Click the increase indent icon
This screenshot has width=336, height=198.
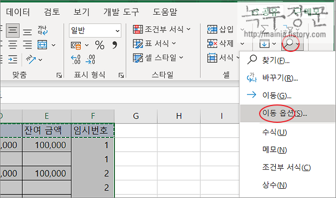(12, 60)
